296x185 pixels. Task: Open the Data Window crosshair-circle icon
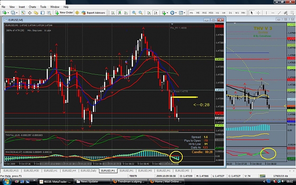tap(30, 13)
